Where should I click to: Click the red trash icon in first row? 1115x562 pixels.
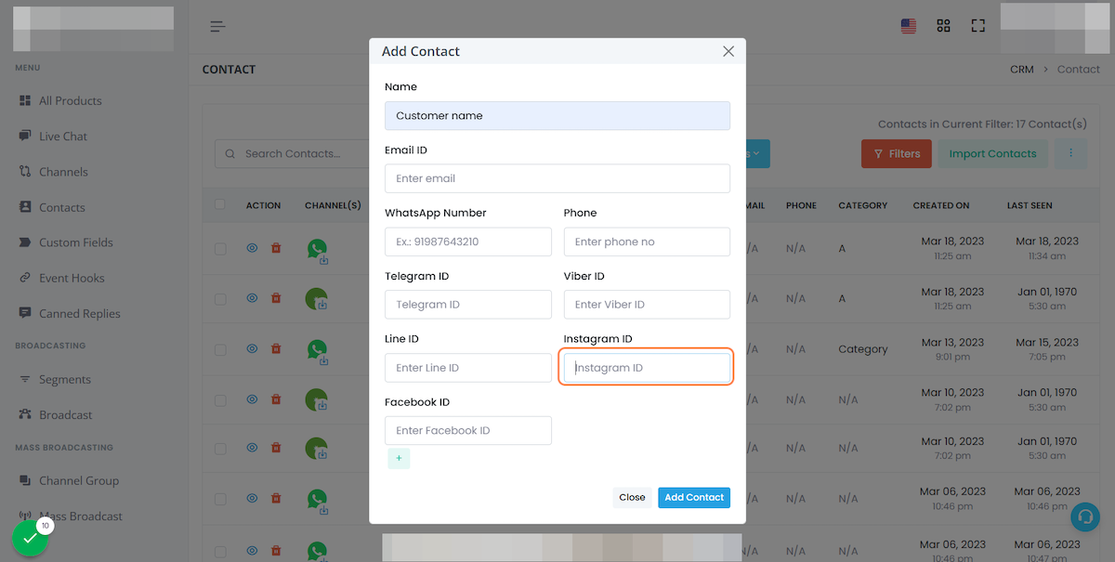click(276, 248)
